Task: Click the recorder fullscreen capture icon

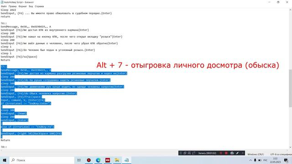Action: (x=193, y=153)
